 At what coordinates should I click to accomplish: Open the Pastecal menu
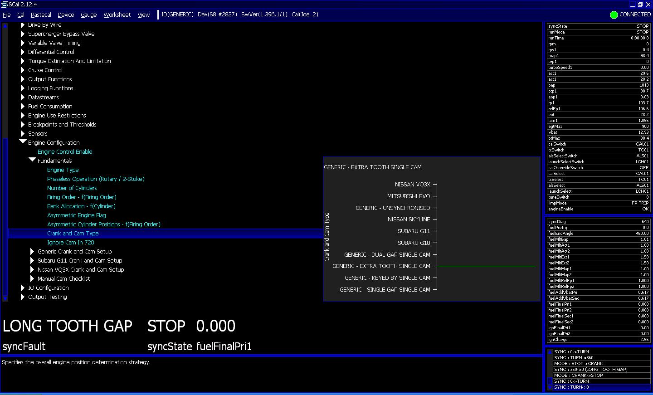pos(41,15)
